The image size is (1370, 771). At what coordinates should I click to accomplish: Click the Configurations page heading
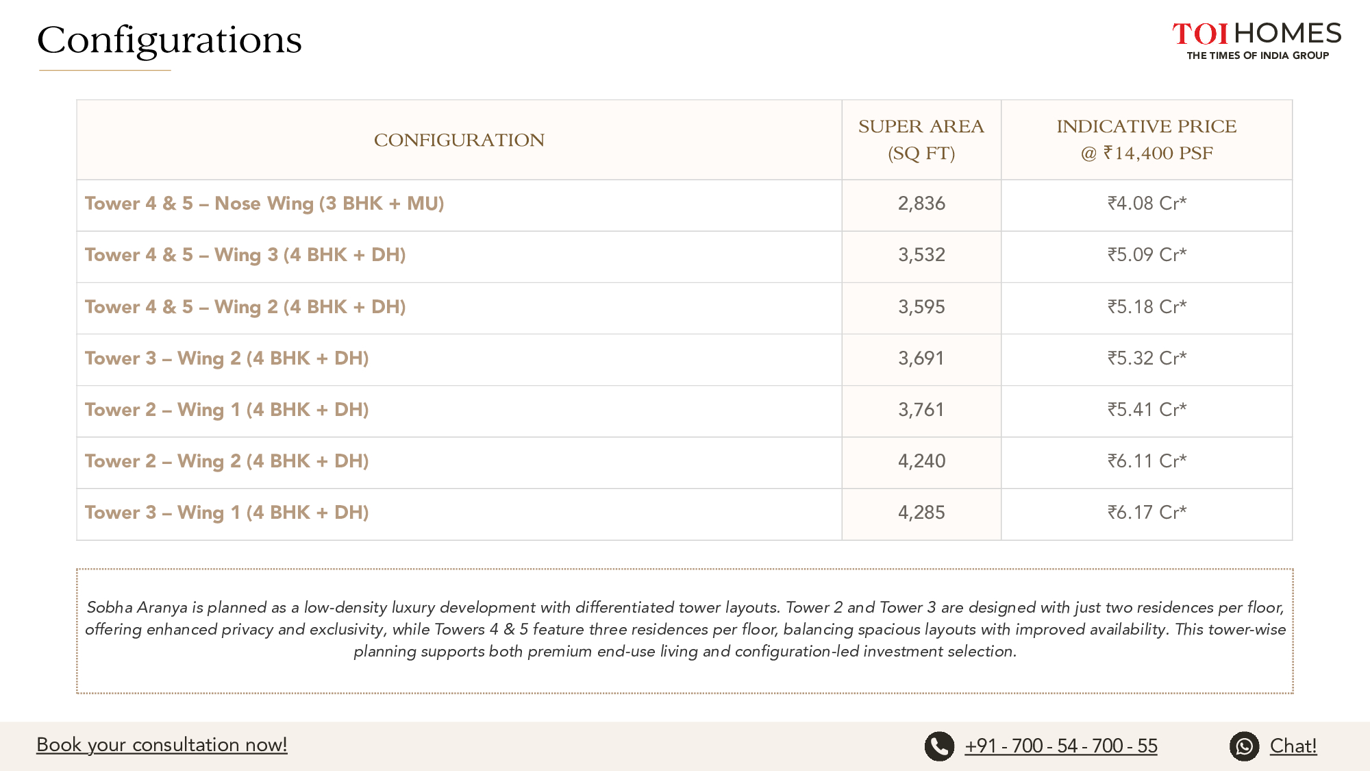(169, 40)
